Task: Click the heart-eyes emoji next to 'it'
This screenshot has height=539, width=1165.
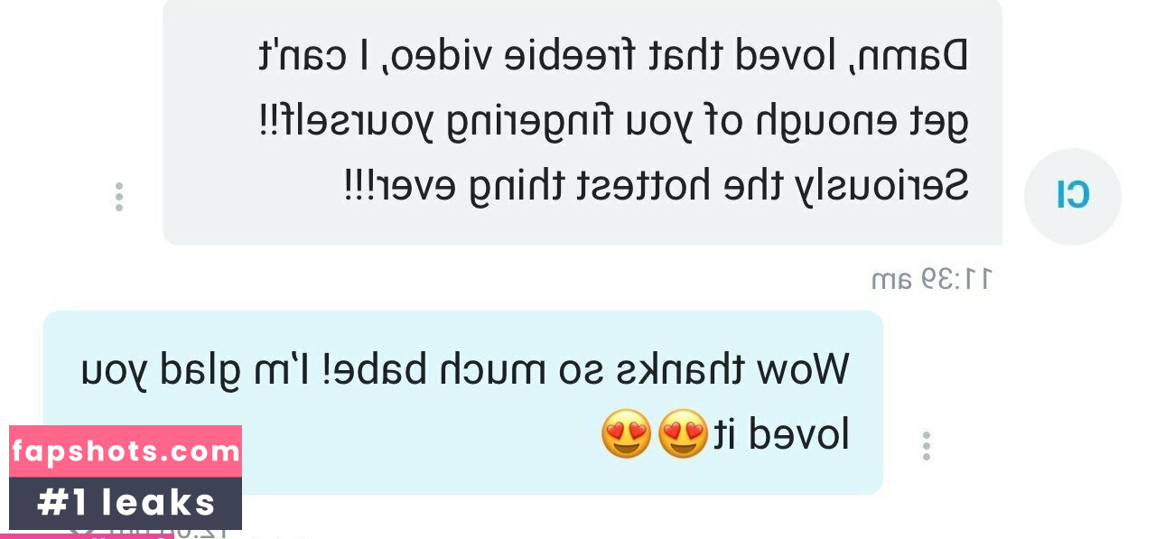Action: coord(683,433)
